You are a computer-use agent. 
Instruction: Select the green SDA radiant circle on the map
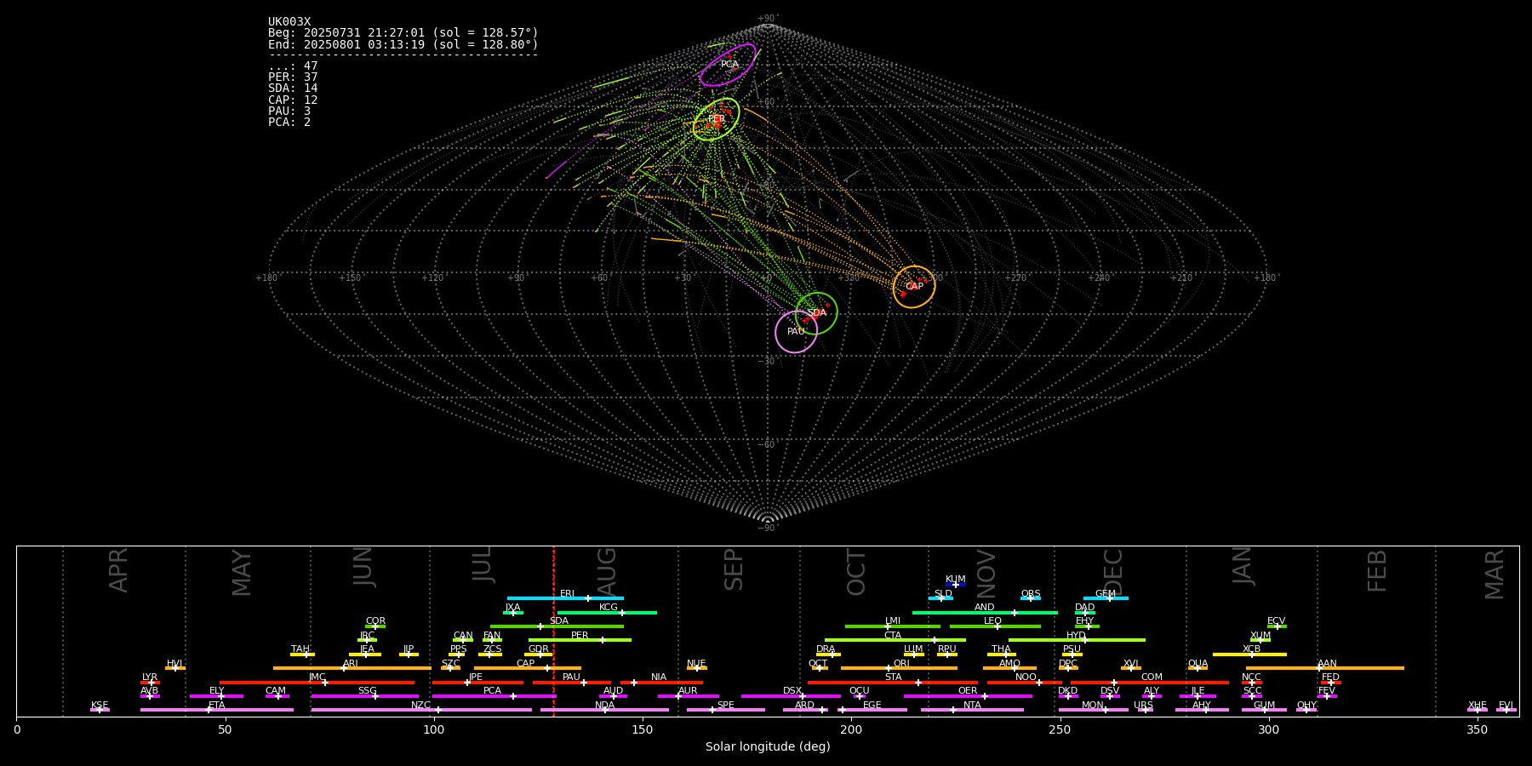point(817,312)
